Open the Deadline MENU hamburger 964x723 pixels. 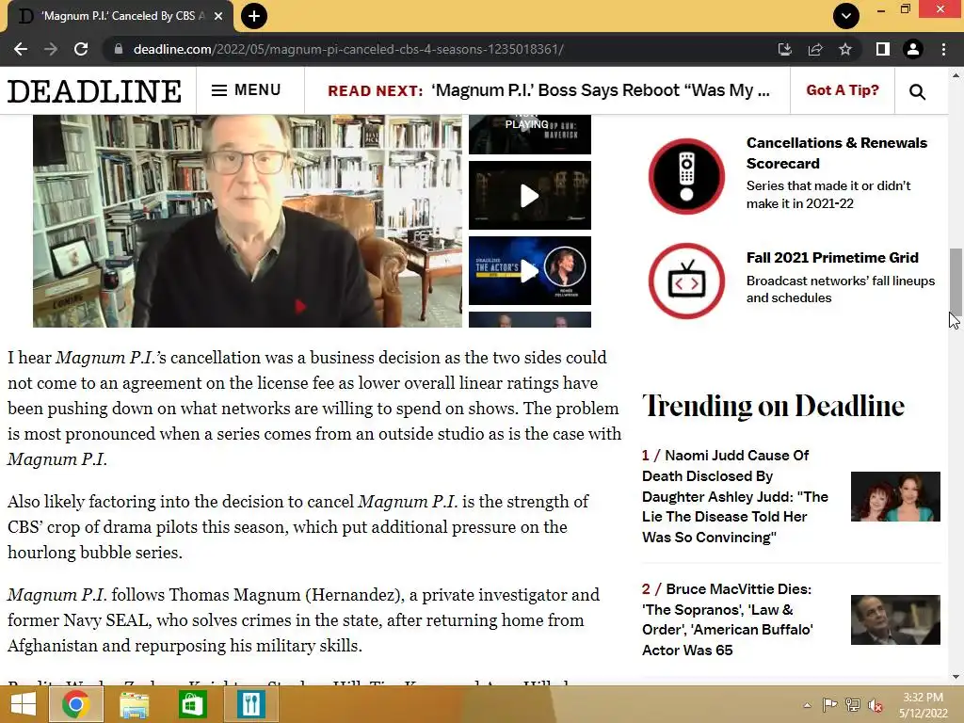pyautogui.click(x=246, y=90)
